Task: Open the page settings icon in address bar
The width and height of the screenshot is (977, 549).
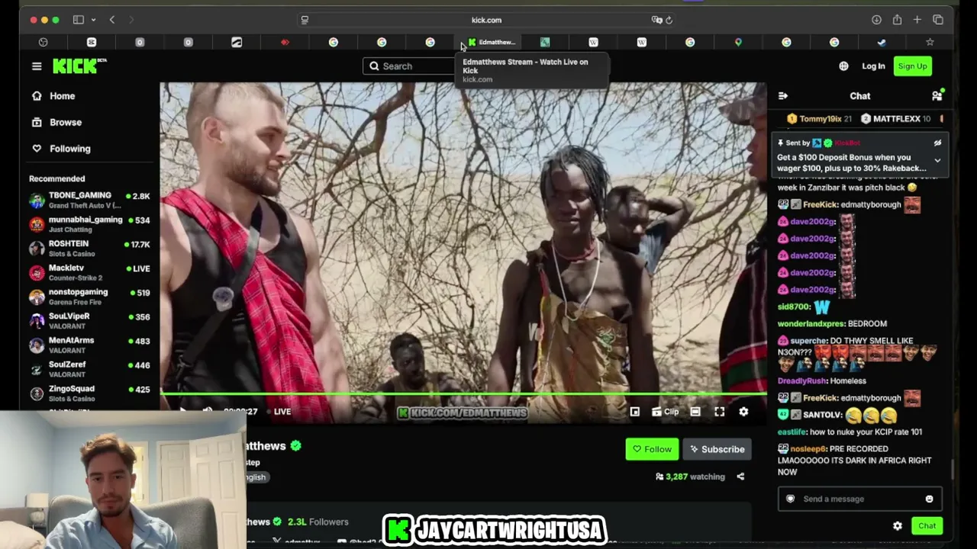Action: pyautogui.click(x=305, y=20)
